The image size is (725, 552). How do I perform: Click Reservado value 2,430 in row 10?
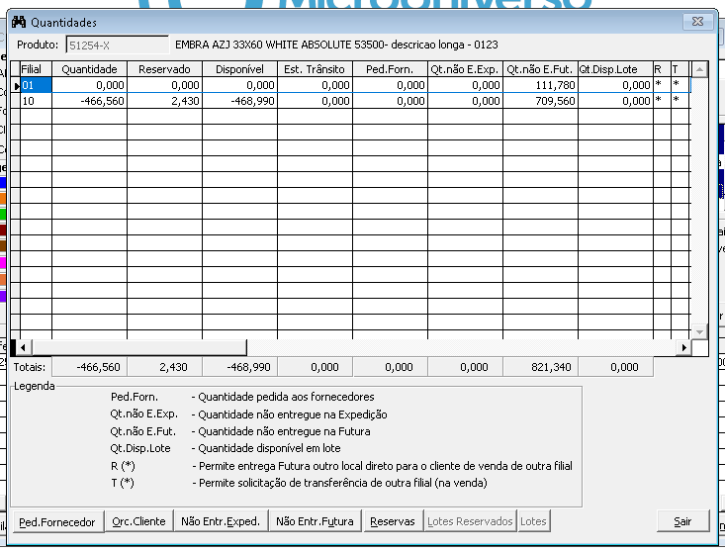click(164, 101)
